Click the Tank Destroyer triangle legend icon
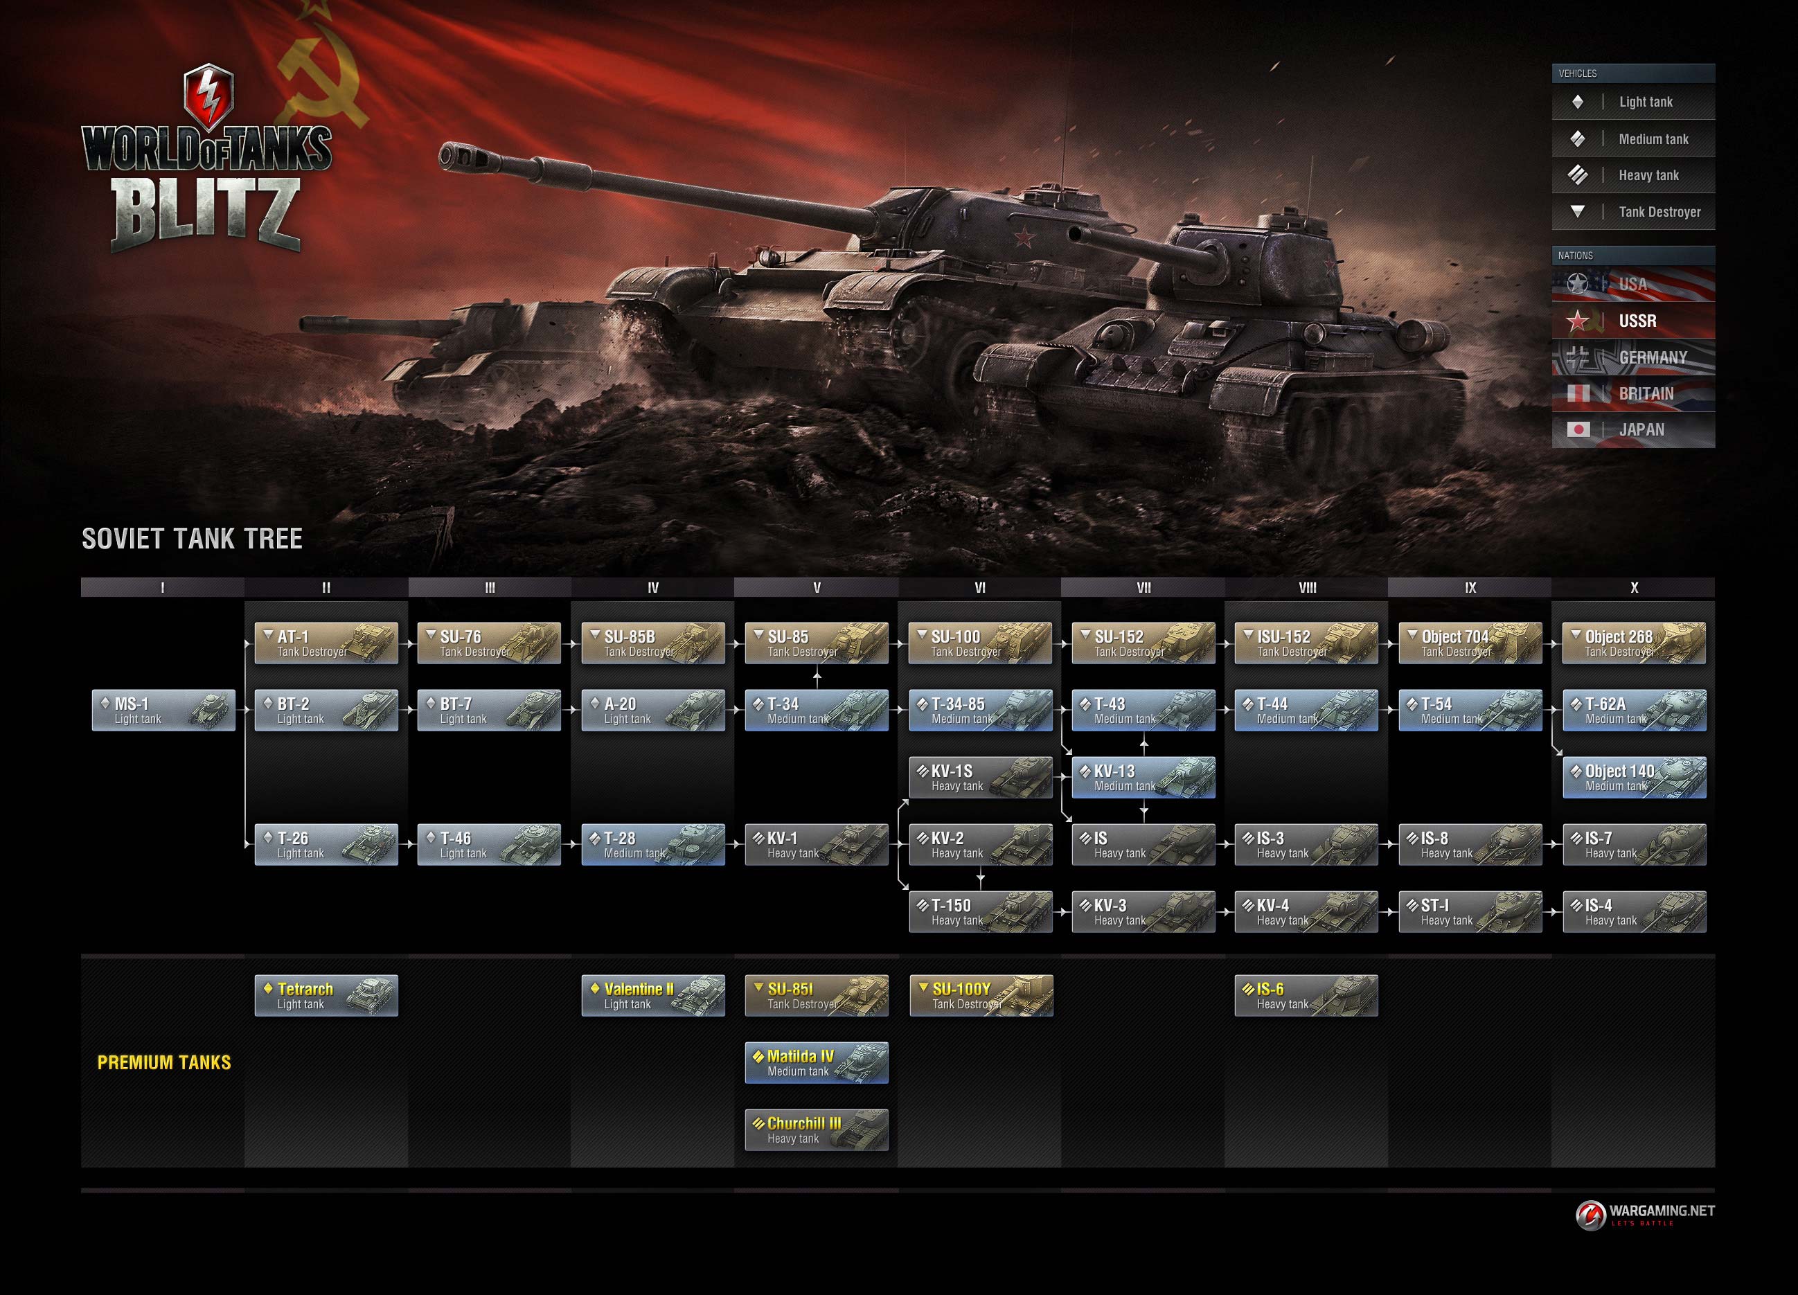 pyautogui.click(x=1578, y=212)
